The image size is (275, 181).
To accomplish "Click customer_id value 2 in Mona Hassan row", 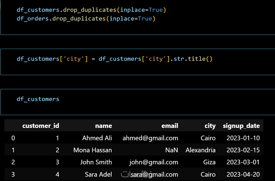I will point(58,150).
